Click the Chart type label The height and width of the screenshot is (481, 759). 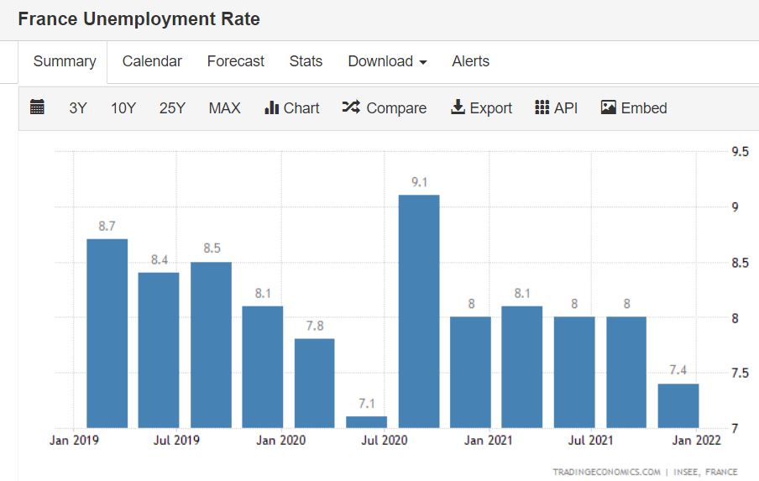[x=301, y=108]
